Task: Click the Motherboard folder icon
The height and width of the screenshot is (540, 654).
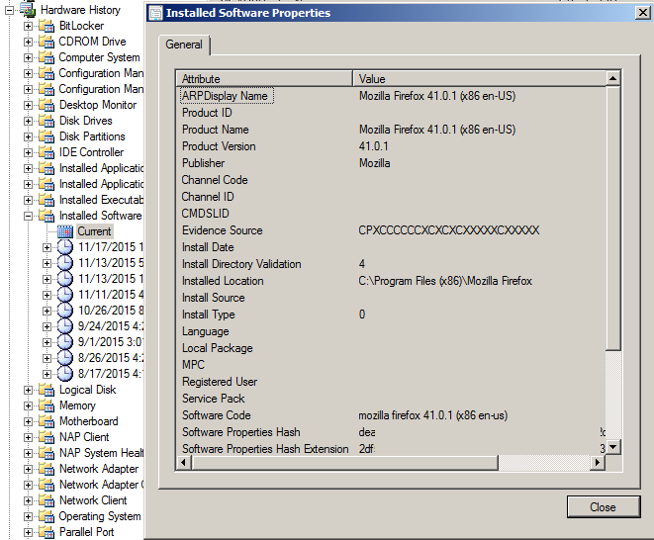Action: [47, 421]
